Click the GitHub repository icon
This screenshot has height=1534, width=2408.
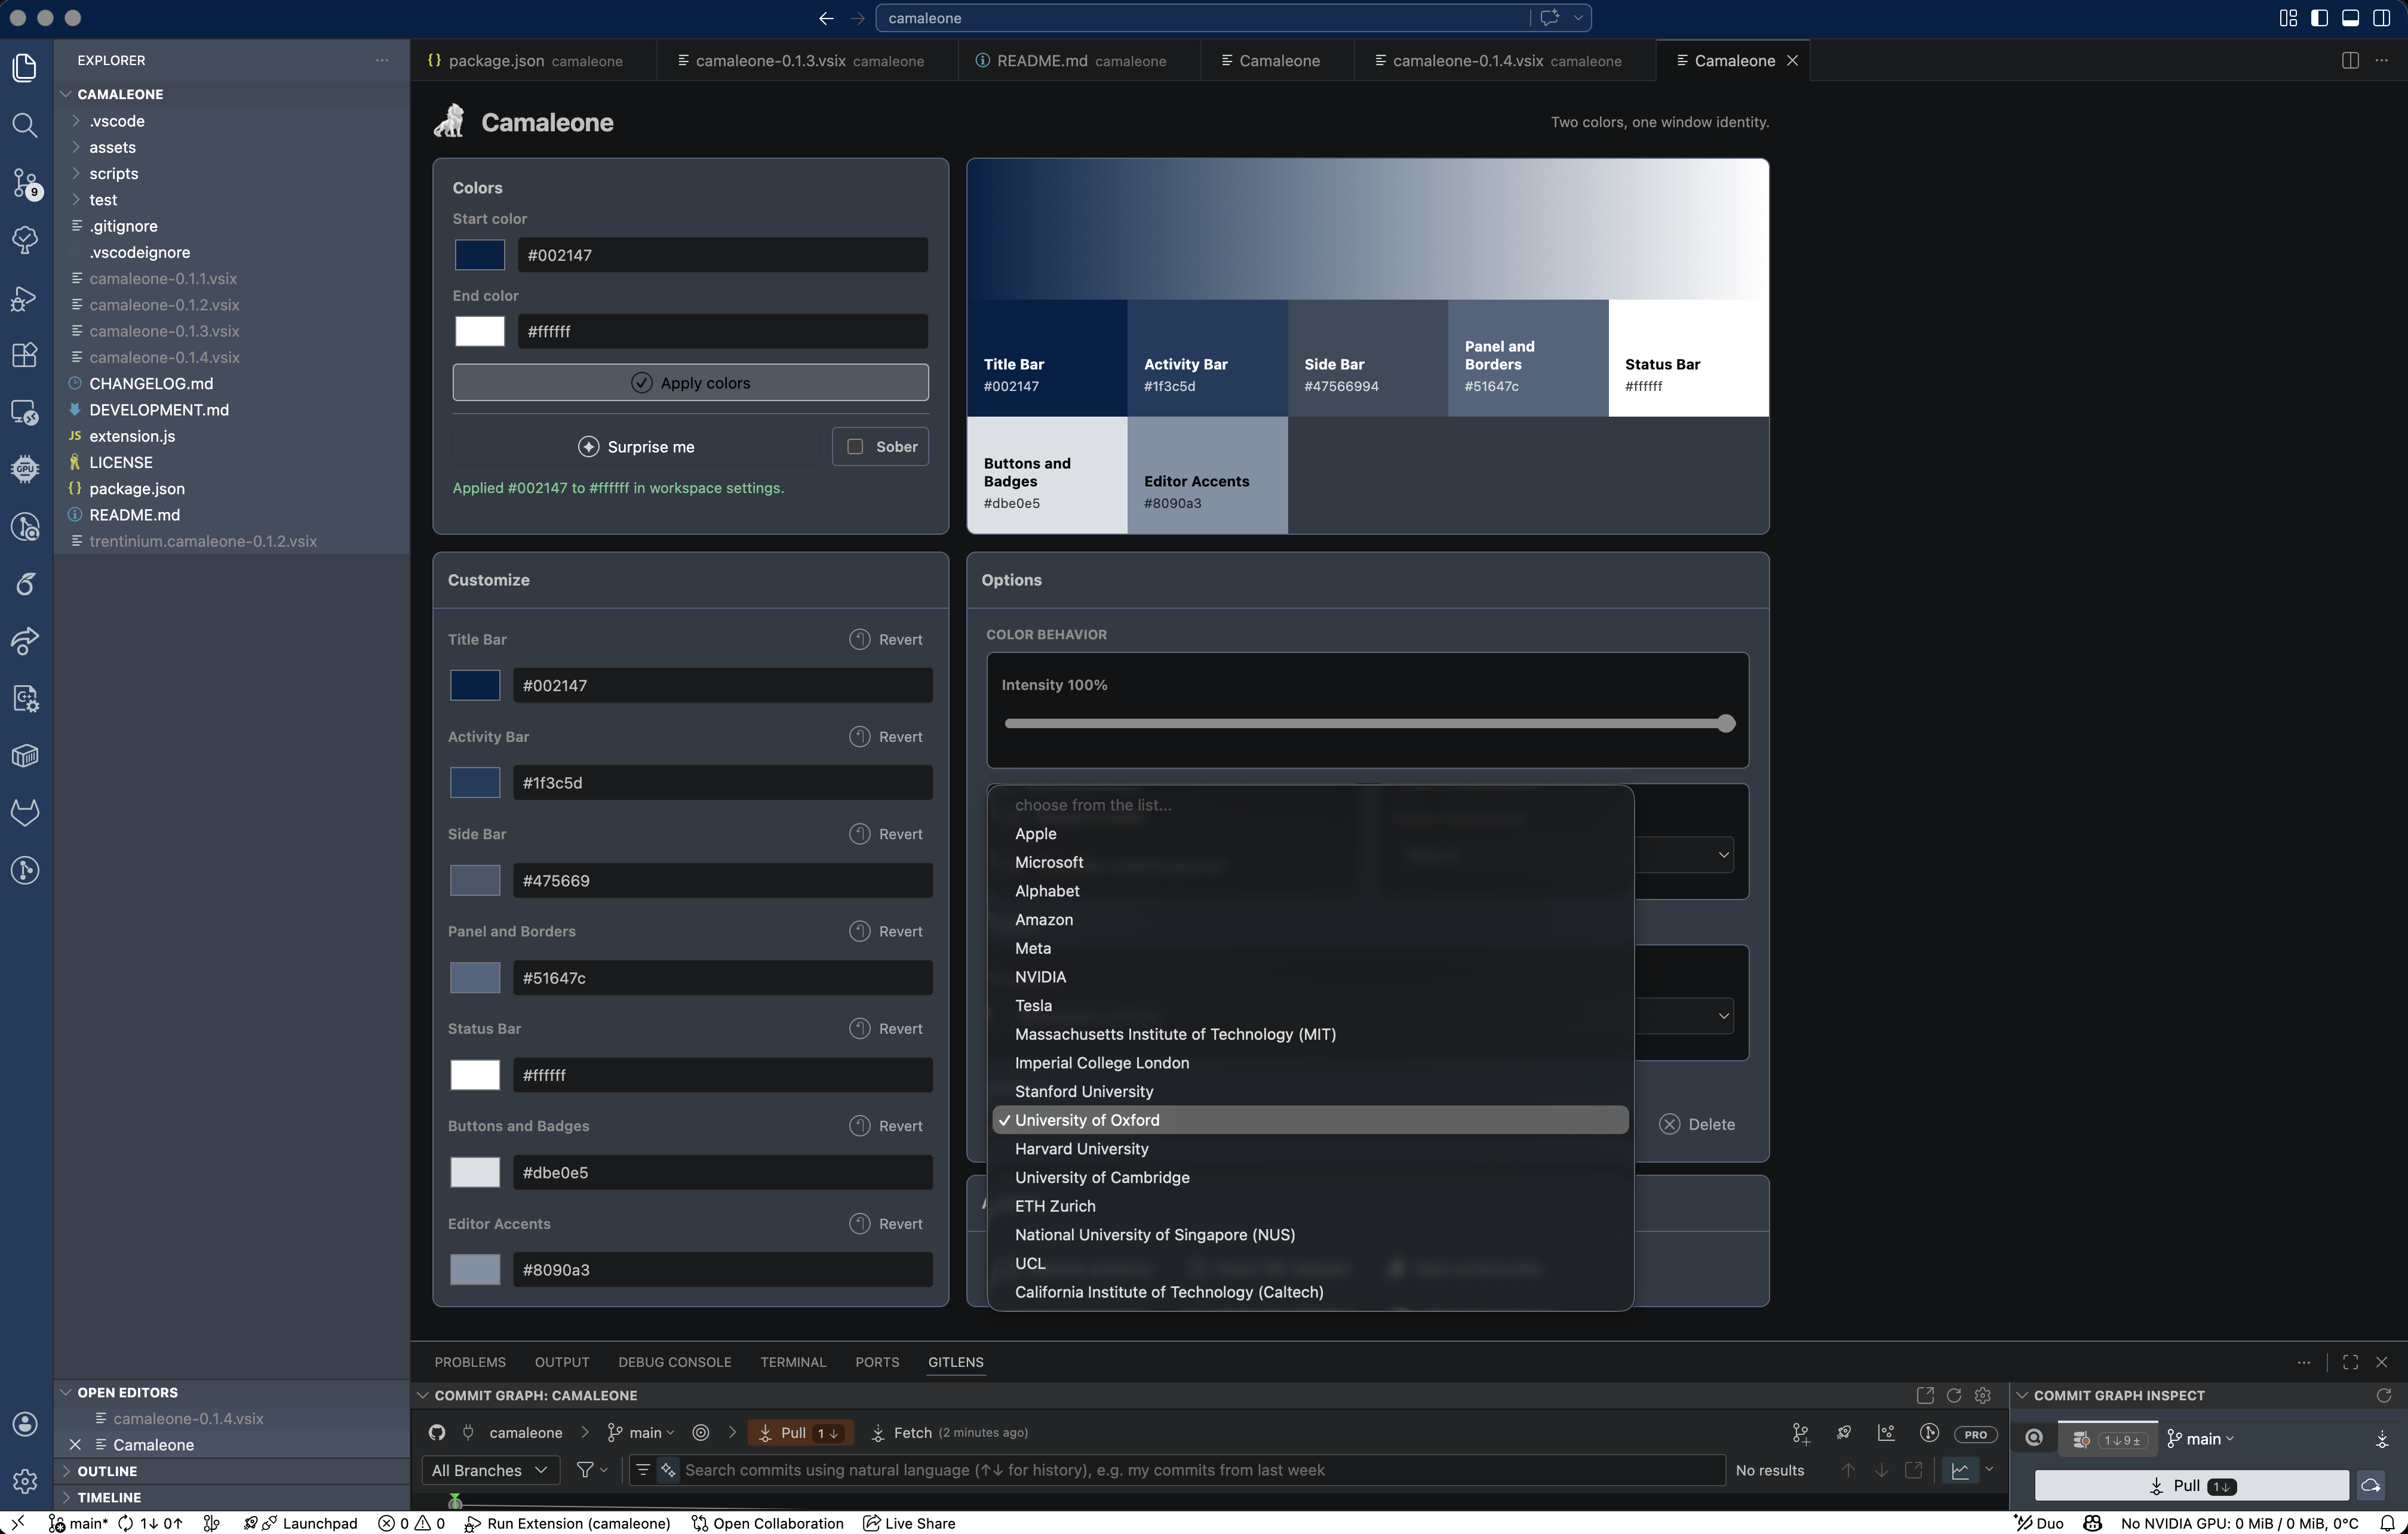point(437,1432)
